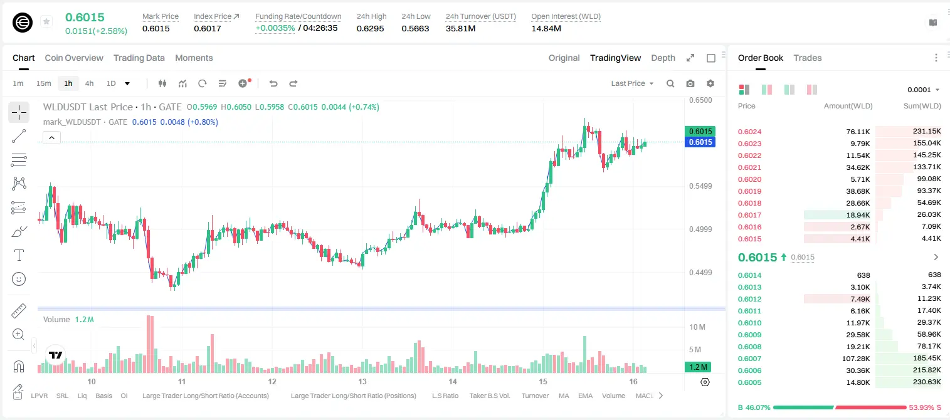Open the emoji sticker tool
This screenshot has width=950, height=420.
19,279
